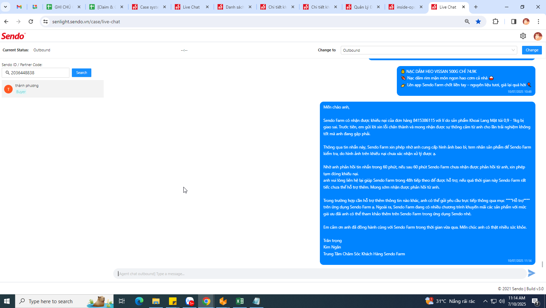Image resolution: width=546 pixels, height=308 pixels.
Task: Open the volume control in tray
Action: coord(502,301)
